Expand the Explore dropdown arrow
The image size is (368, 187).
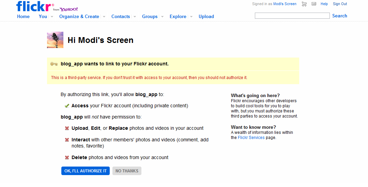pyautogui.click(x=191, y=17)
